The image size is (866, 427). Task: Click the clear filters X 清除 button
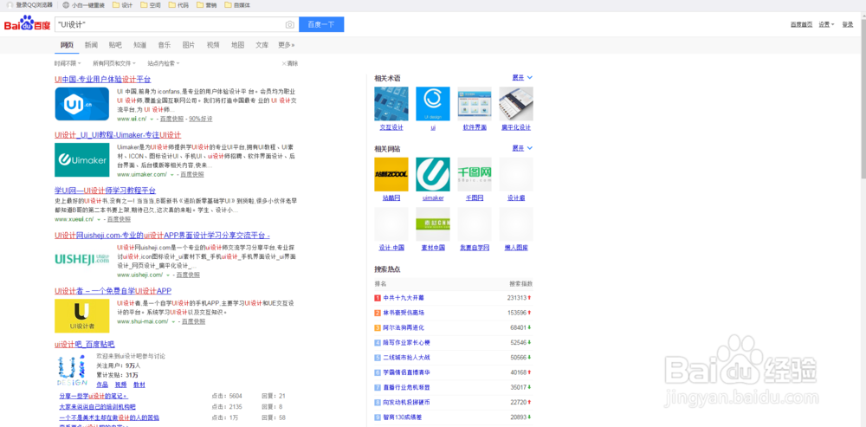(x=290, y=63)
